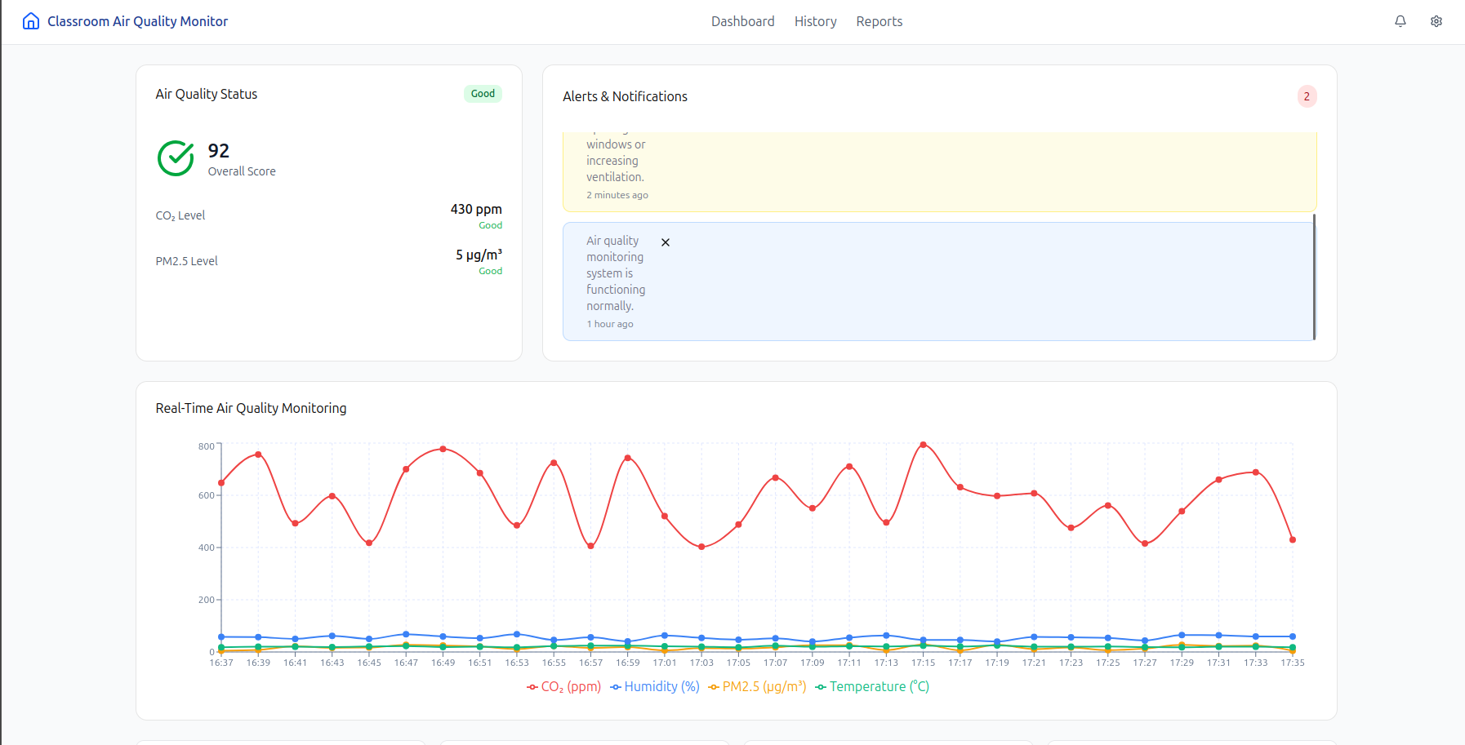Click the green checkmark status icon
This screenshot has height=745, width=1465.
tap(175, 157)
